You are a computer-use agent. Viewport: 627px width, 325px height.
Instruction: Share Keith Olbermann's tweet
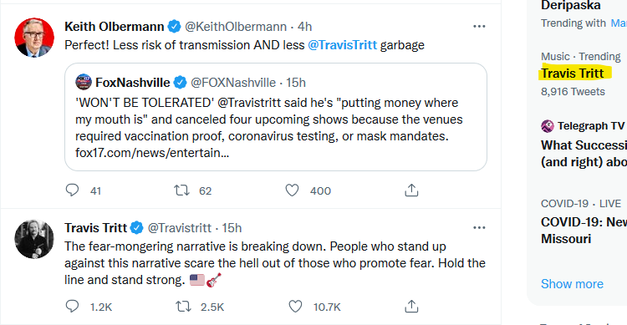411,190
